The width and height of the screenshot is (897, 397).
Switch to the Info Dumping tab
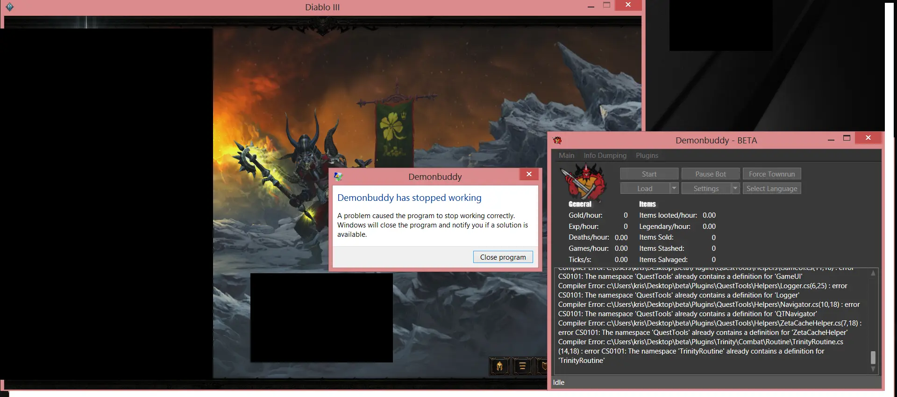pos(605,156)
